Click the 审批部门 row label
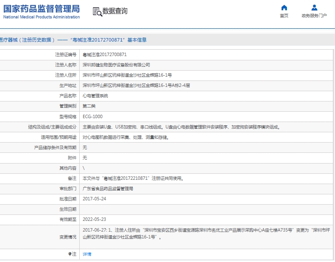Screen dimensions: 335x262 coord(68,188)
